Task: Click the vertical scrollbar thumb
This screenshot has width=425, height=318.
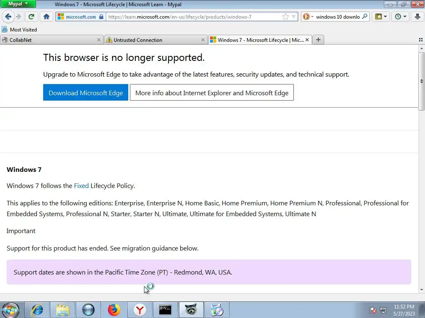Action: coord(422,81)
